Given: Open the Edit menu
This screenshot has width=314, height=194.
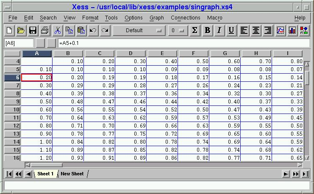Looking at the screenshot, I should (29, 18).
